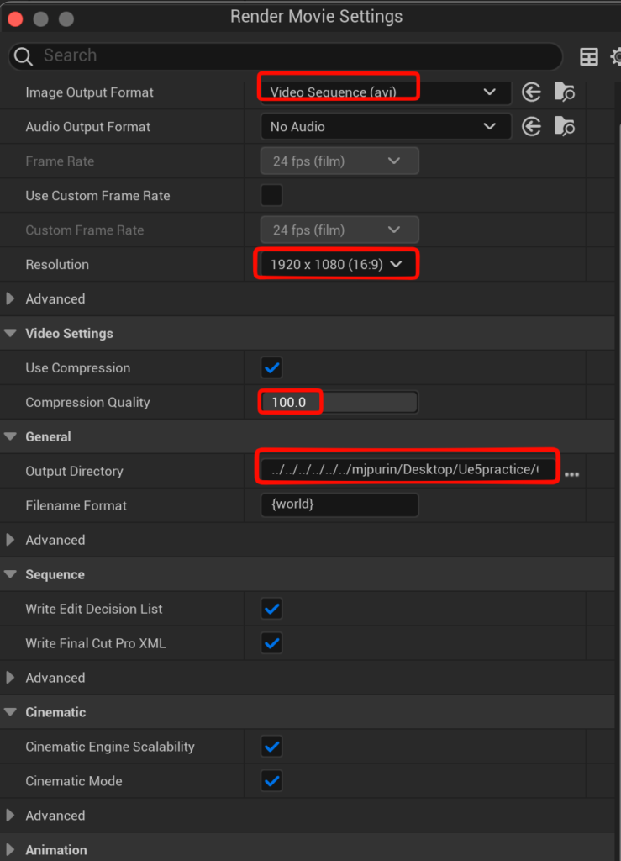Browse to Audio Output Format asset in content browser
621x861 pixels.
(565, 126)
